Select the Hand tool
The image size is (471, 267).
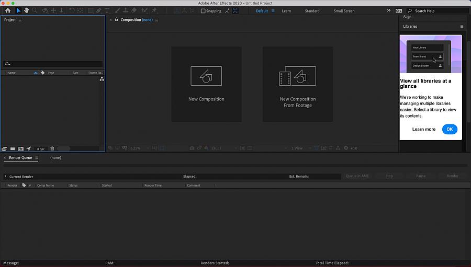coord(26,10)
